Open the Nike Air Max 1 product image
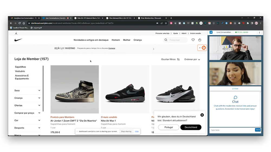Image resolution: width=271 pixels, height=152 pixels. coord(125,89)
